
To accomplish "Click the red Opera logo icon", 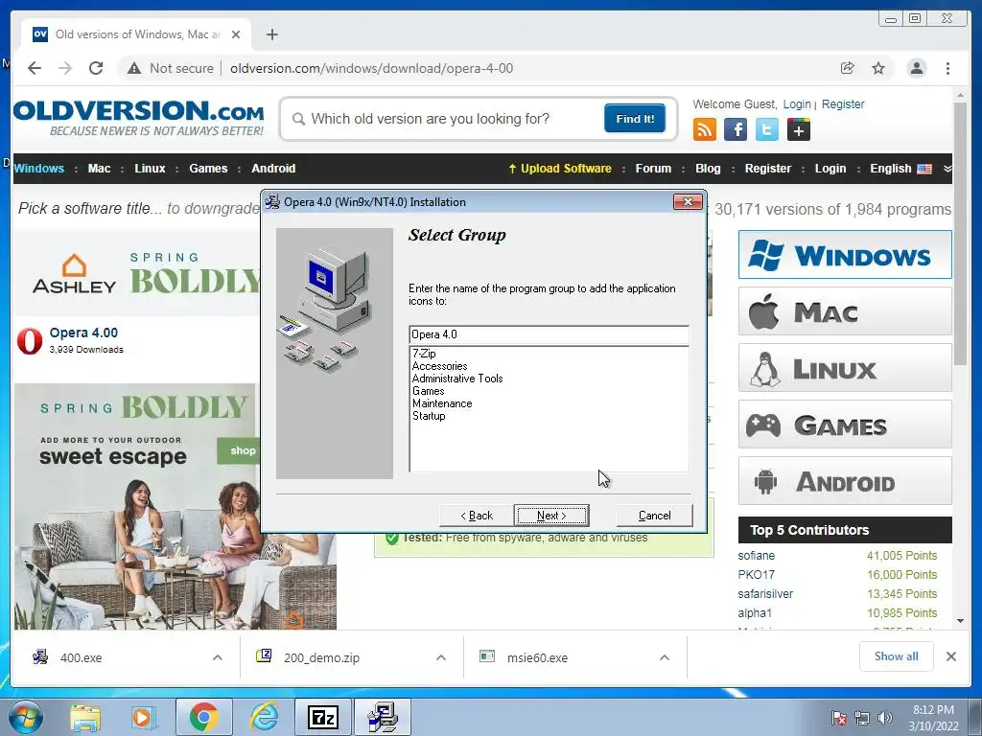I will point(30,340).
